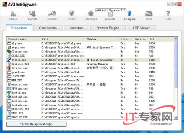Open the Browser Plugins tab
Image resolution: width=184 pixels, height=133 pixels.
click(x=108, y=28)
